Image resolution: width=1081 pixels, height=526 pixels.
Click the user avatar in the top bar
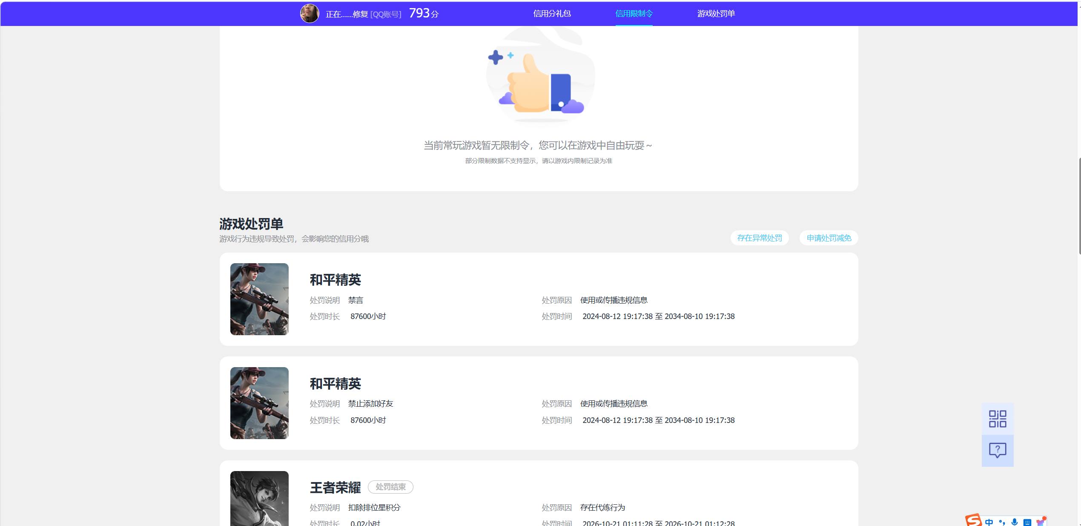pos(310,14)
